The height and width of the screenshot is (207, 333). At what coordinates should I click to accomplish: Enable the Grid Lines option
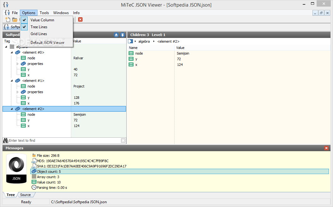(47, 34)
